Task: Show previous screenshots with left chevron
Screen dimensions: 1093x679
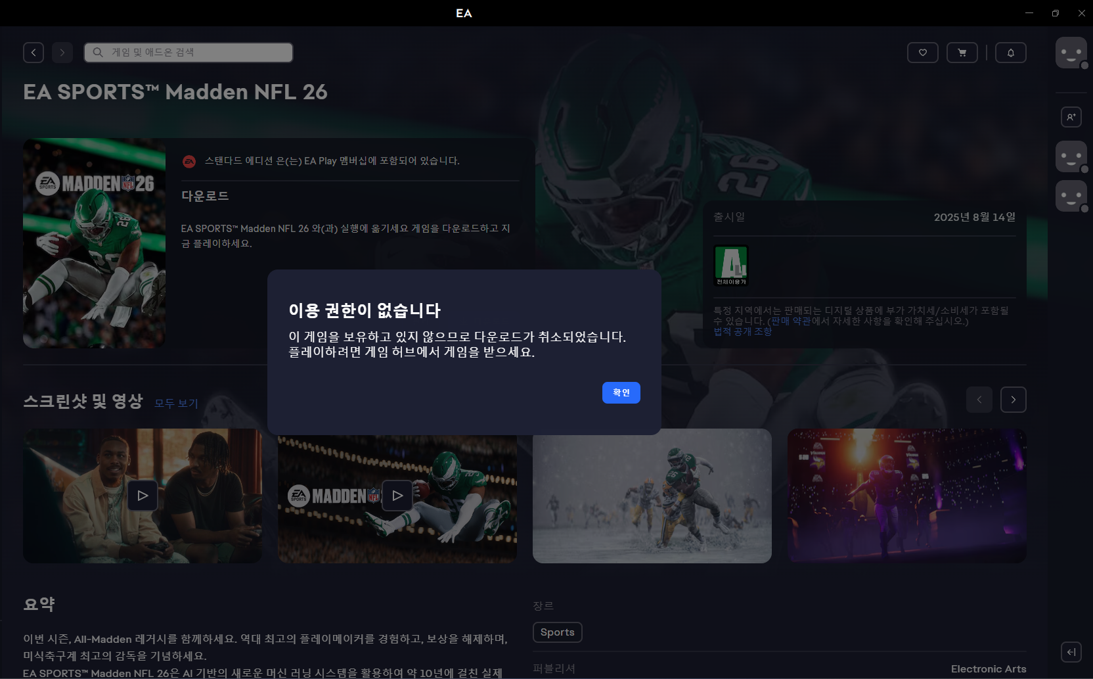Action: (x=979, y=400)
